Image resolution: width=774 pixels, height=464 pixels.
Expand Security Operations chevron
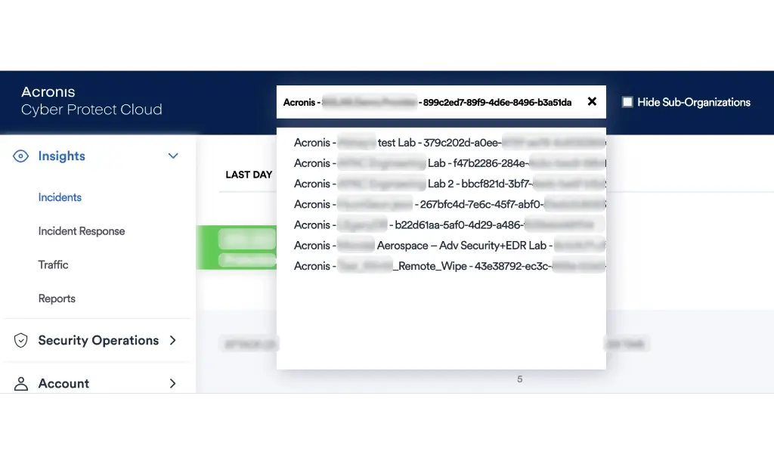coord(173,340)
